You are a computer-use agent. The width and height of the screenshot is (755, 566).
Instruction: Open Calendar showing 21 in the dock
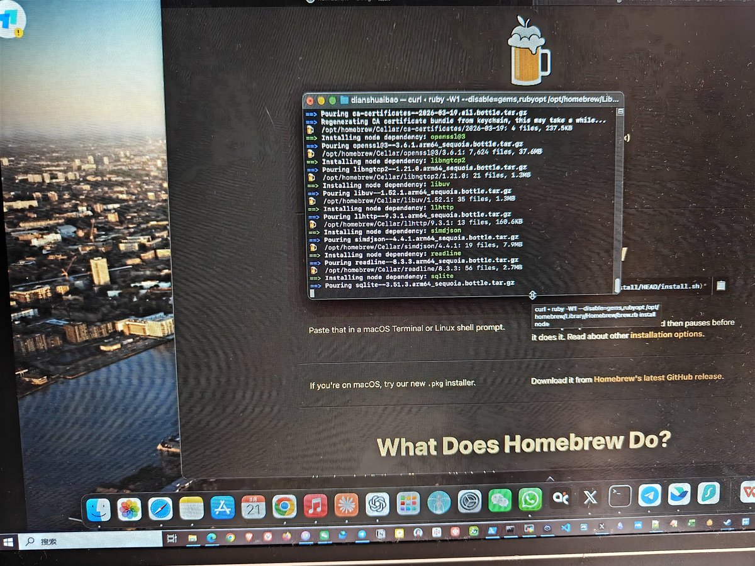point(254,506)
